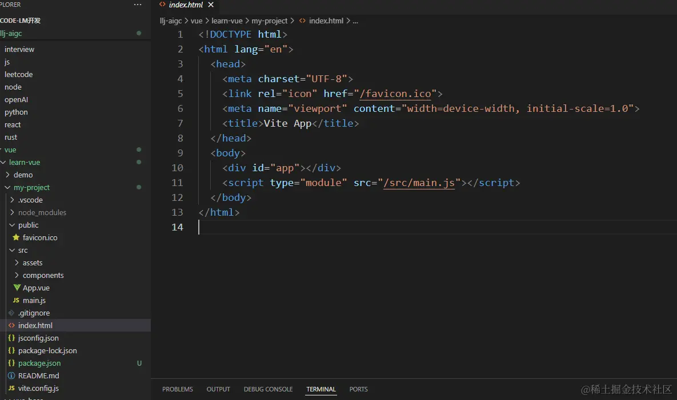Place cursor in Vite App title text
The height and width of the screenshot is (400, 677).
pyautogui.click(x=287, y=124)
